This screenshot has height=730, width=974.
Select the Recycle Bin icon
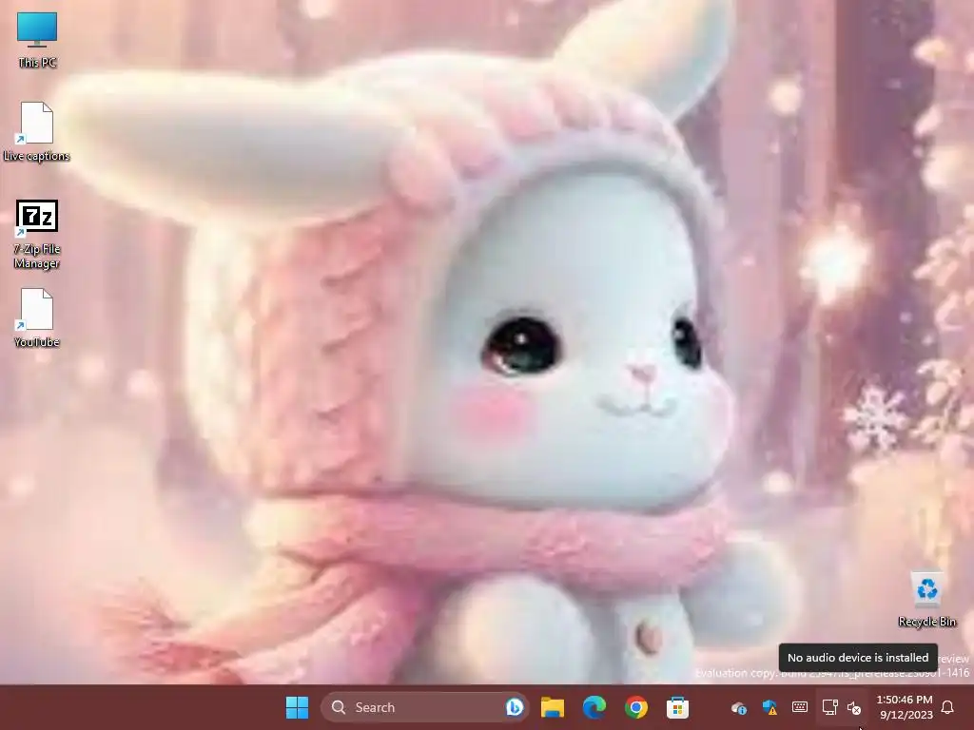point(926,600)
